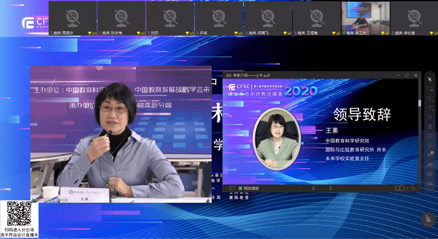Go to previous PDF page arrow

[313, 188]
